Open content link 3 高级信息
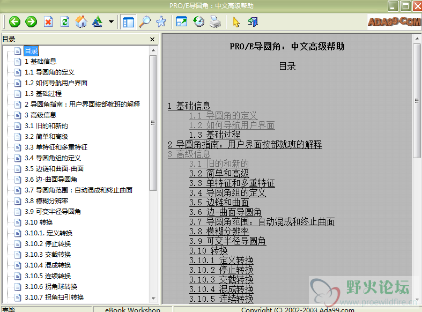Screen dimensions: 422x312 [x=189, y=154]
